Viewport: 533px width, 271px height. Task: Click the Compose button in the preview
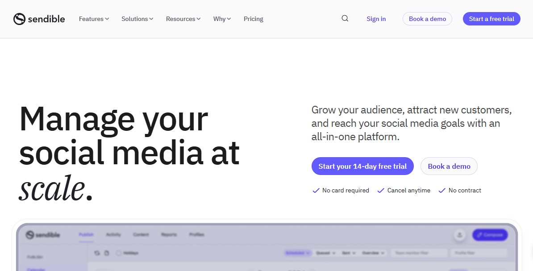tap(490, 235)
